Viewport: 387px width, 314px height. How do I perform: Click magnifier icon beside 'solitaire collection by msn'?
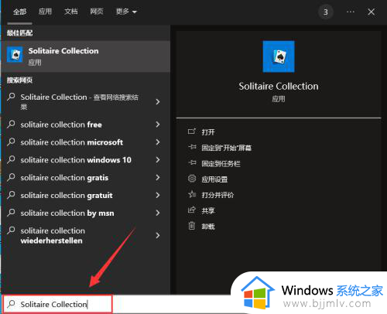point(11,213)
